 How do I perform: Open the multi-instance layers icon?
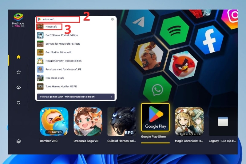[18, 142]
